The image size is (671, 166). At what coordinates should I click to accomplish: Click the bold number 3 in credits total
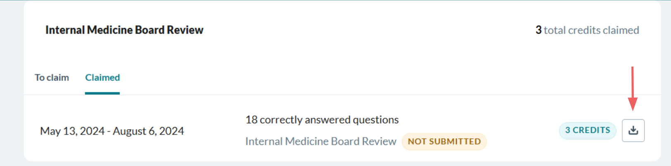click(539, 30)
